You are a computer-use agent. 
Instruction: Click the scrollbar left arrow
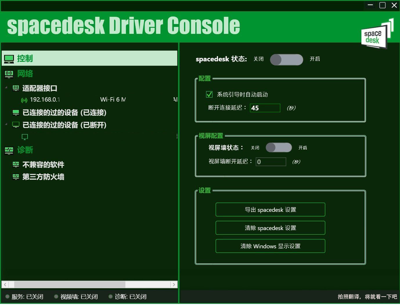(5, 284)
